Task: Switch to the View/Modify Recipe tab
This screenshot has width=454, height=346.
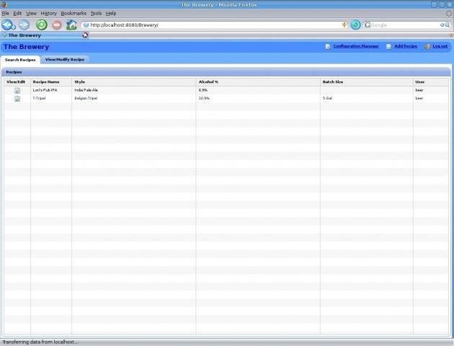Action: (65, 59)
